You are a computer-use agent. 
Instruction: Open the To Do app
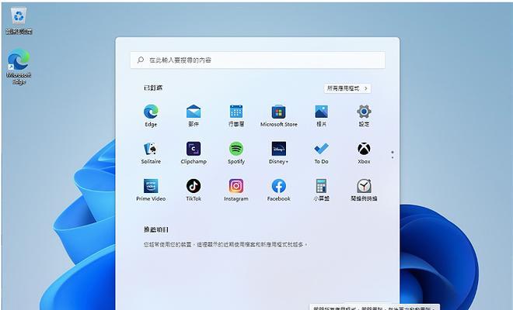coord(321,153)
